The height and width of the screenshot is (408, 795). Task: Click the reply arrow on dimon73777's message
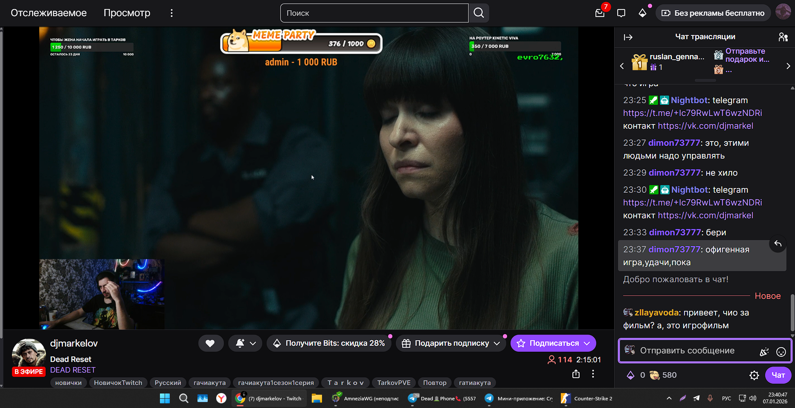778,244
